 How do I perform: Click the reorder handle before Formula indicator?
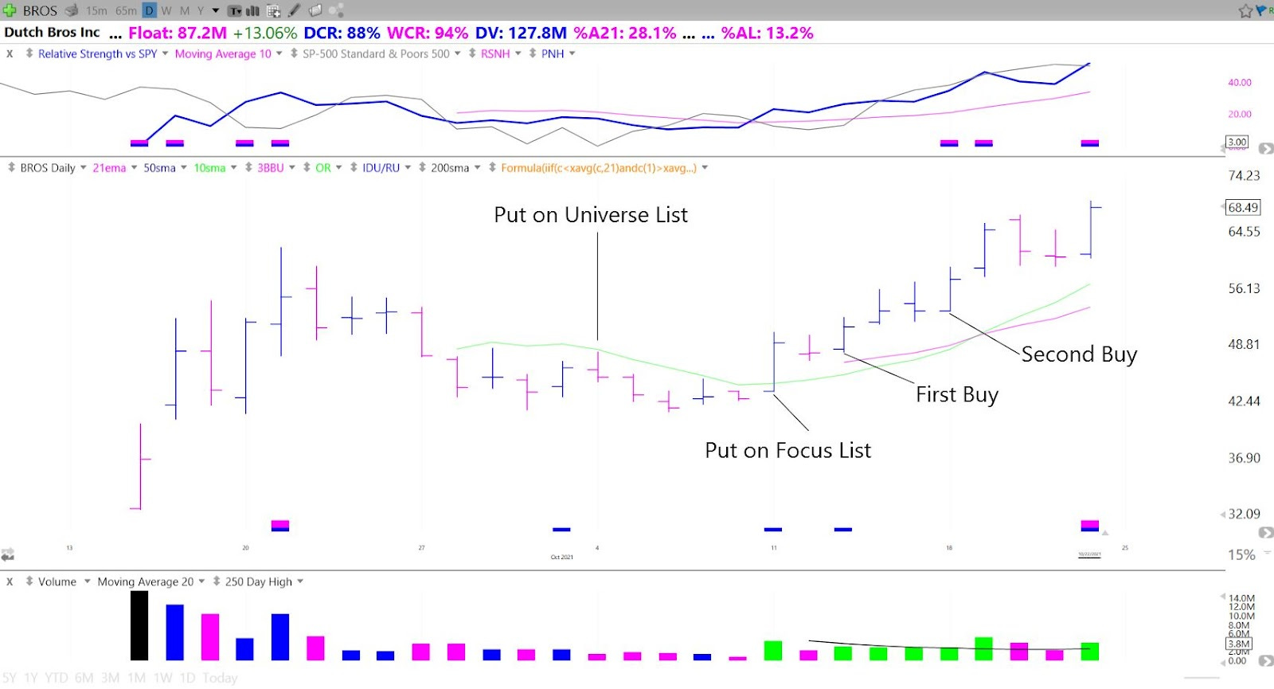tap(492, 167)
